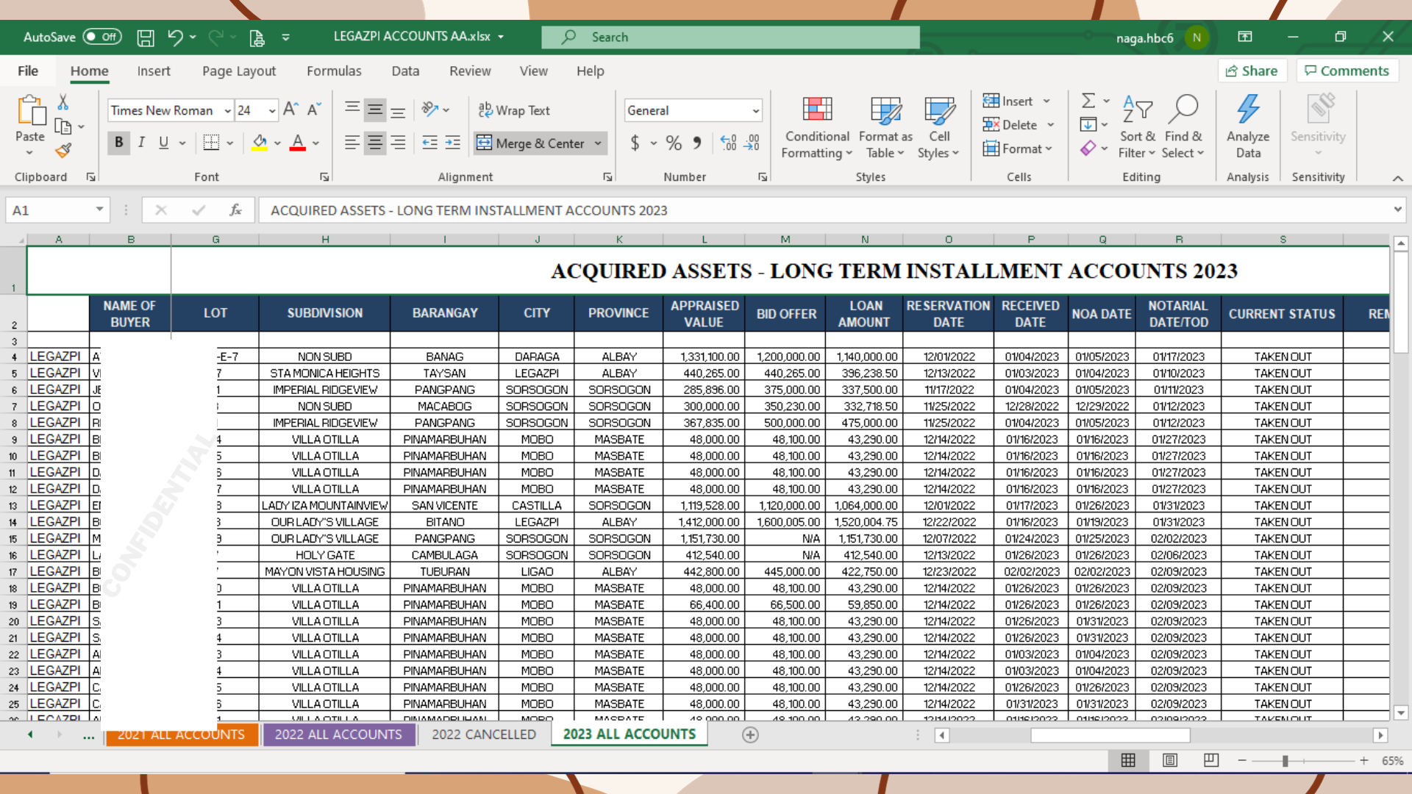Click the Undo arrow icon
The width and height of the screenshot is (1412, 794).
(175, 37)
